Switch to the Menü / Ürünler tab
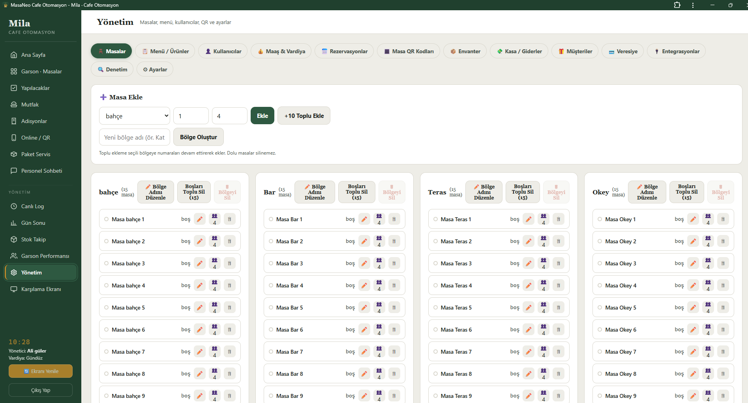This screenshot has height=403, width=748. [165, 51]
